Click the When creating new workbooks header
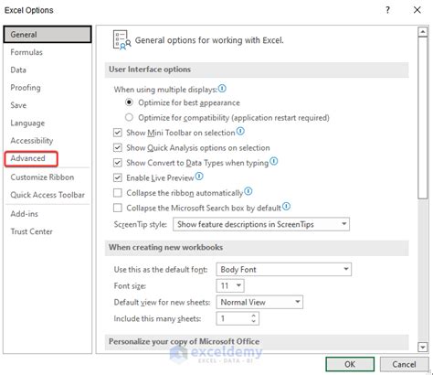Viewport: 433px width, 375px height. 257,248
